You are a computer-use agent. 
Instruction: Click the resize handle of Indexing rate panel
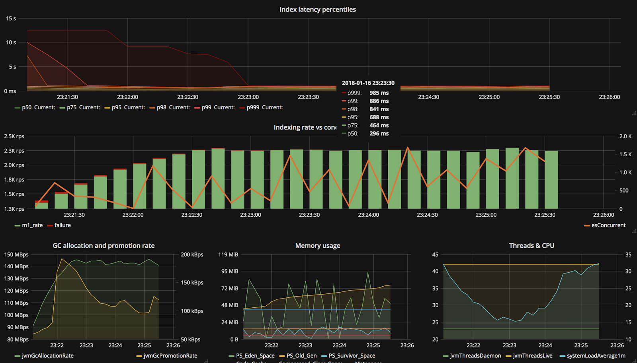tap(634, 231)
